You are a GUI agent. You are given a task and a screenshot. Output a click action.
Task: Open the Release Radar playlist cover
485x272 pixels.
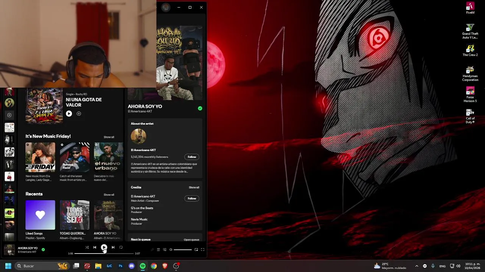[x=75, y=157]
